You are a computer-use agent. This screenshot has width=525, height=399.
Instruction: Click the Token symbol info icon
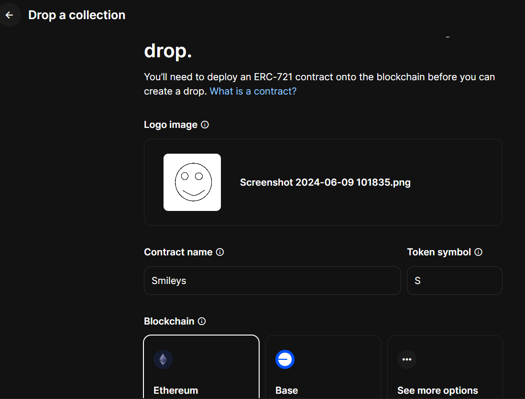pos(479,252)
